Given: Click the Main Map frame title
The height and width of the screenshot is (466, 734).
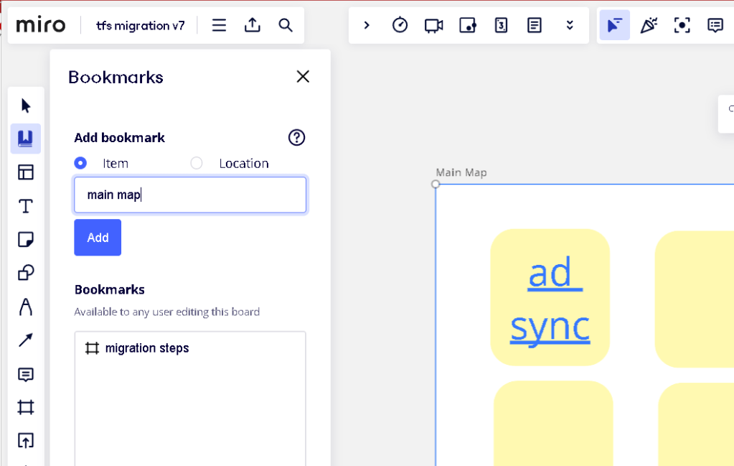Looking at the screenshot, I should point(461,172).
